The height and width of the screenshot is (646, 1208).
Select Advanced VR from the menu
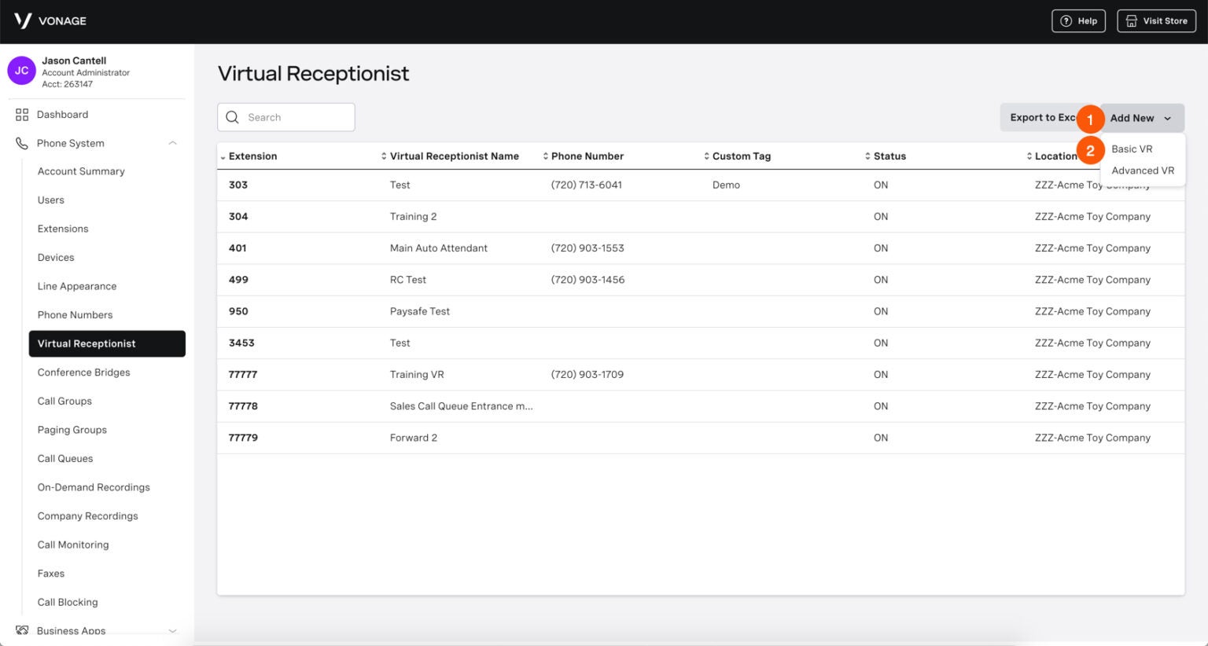(x=1142, y=171)
